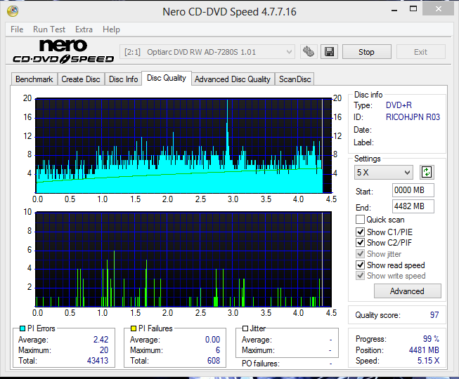Uncheck Show C1/PIE option
Screen dimensions: 459x379
click(361, 232)
